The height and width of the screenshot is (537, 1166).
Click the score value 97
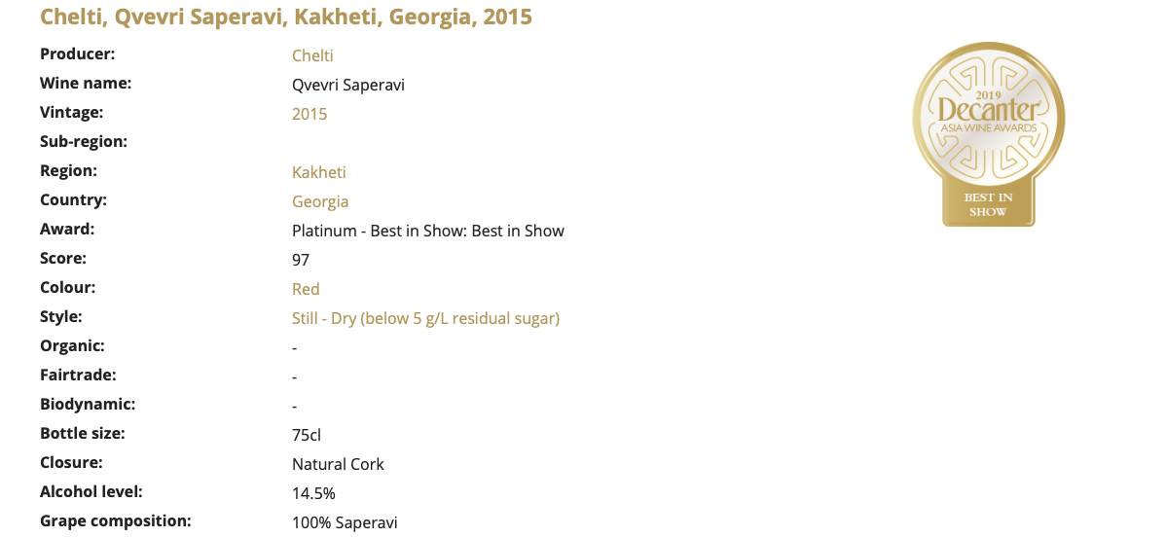(301, 260)
